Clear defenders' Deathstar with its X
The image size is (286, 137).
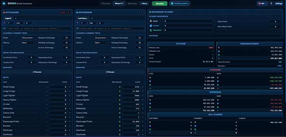(143, 134)
